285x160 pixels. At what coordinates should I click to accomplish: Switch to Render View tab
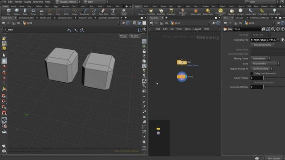pyautogui.click(x=45, y=18)
